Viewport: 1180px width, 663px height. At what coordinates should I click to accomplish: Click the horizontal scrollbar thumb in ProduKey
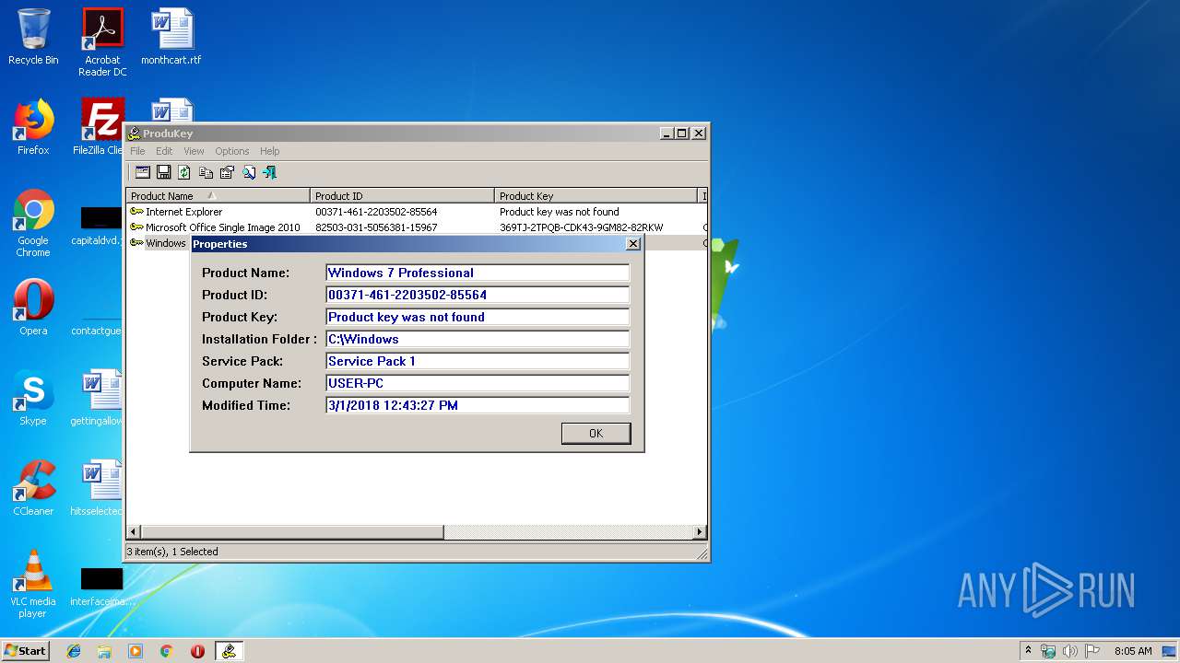(x=292, y=532)
